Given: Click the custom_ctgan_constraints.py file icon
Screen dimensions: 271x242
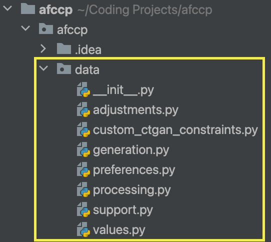Looking at the screenshot, I should [x=83, y=129].
